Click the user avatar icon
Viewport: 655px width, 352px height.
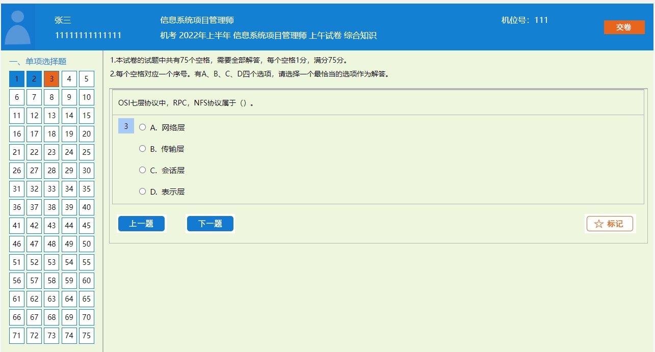18,28
